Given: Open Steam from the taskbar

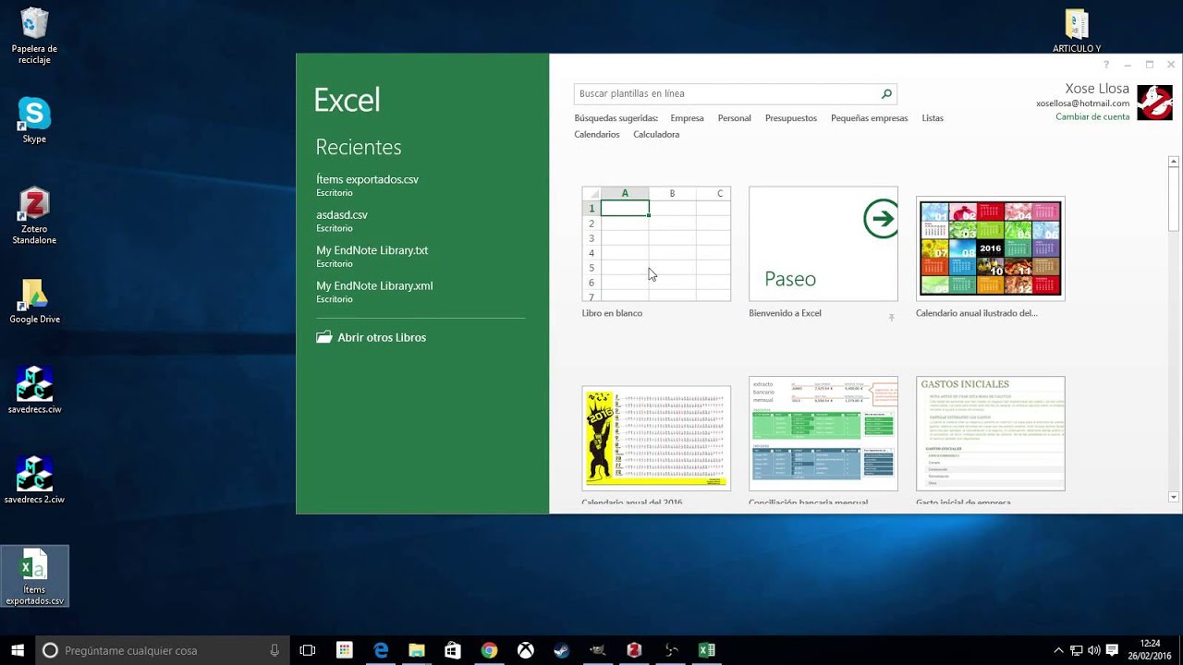Looking at the screenshot, I should pyautogui.click(x=561, y=650).
